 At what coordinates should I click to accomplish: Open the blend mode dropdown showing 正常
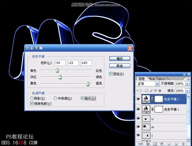pos(157,84)
